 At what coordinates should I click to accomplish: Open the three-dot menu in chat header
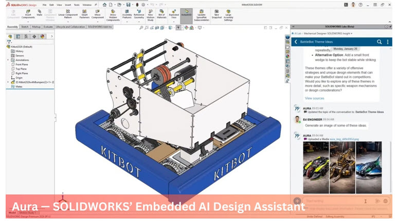click(388, 42)
